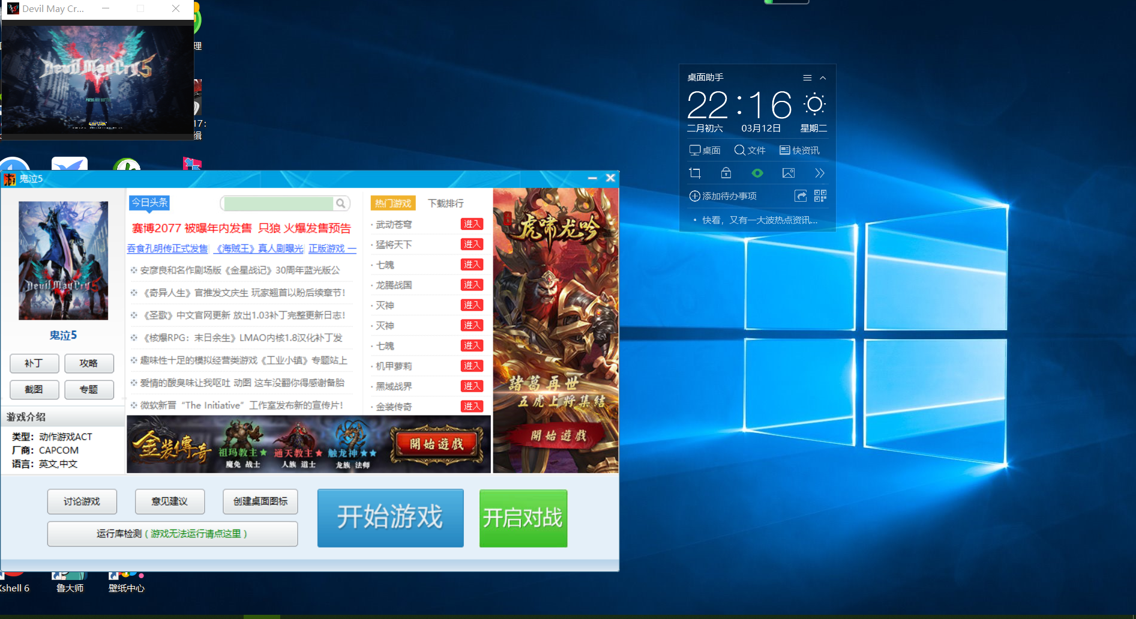Click 进入 next to 猛将天下
1136x619 pixels.
click(472, 244)
